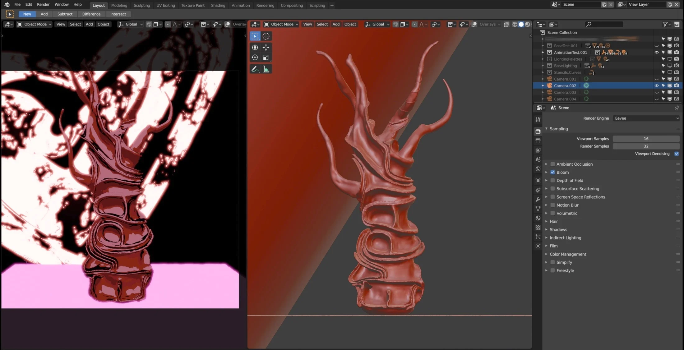The height and width of the screenshot is (350, 684).
Task: Enable the Subsurface Scattering checkbox
Action: pyautogui.click(x=552, y=189)
